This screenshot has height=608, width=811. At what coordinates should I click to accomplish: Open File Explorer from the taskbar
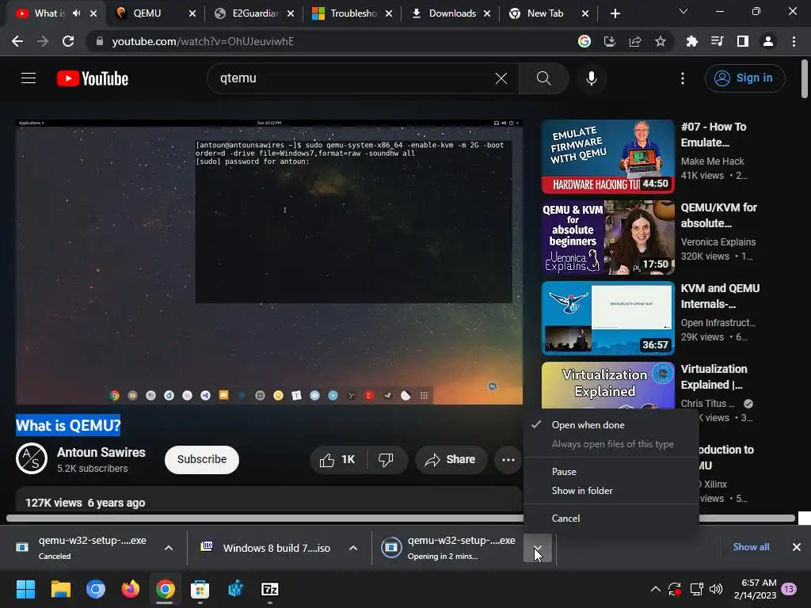[x=60, y=589]
